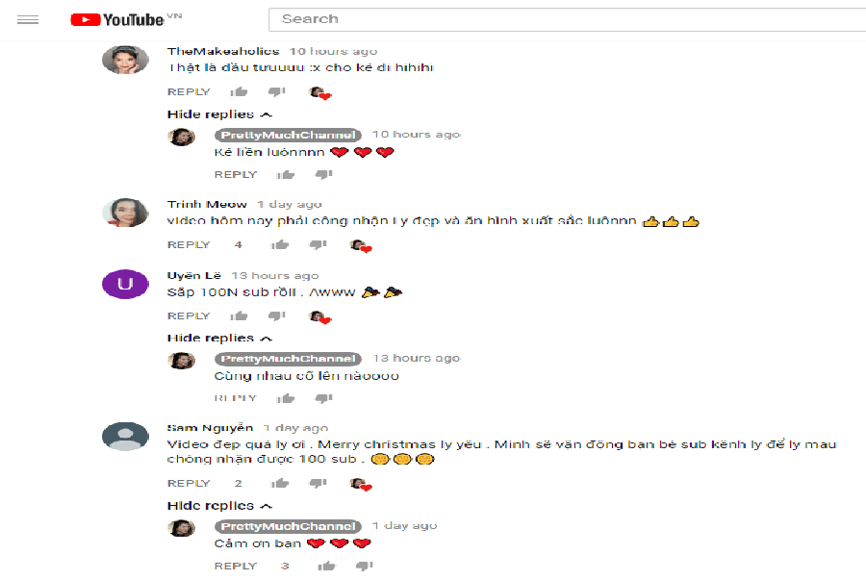The height and width of the screenshot is (580, 866).
Task: Like Sam Nguyễn's comment
Action: 280,484
